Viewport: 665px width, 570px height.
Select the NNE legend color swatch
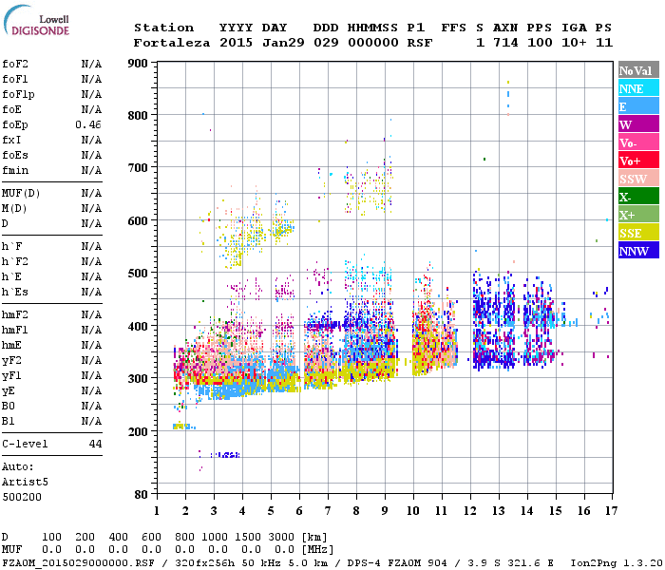(x=638, y=88)
